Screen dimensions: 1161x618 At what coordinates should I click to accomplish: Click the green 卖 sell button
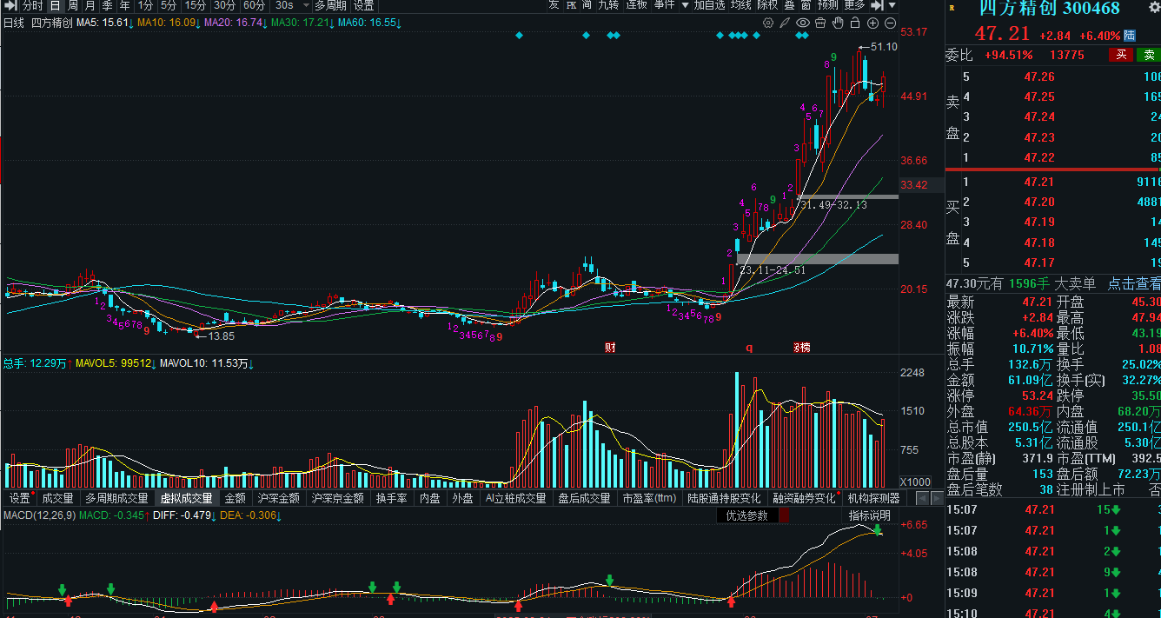[1149, 56]
